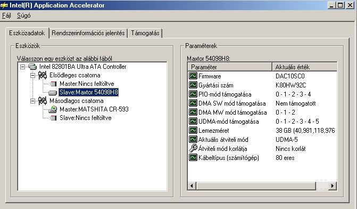Click the Firmware parameter icon

pyautogui.click(x=193, y=76)
